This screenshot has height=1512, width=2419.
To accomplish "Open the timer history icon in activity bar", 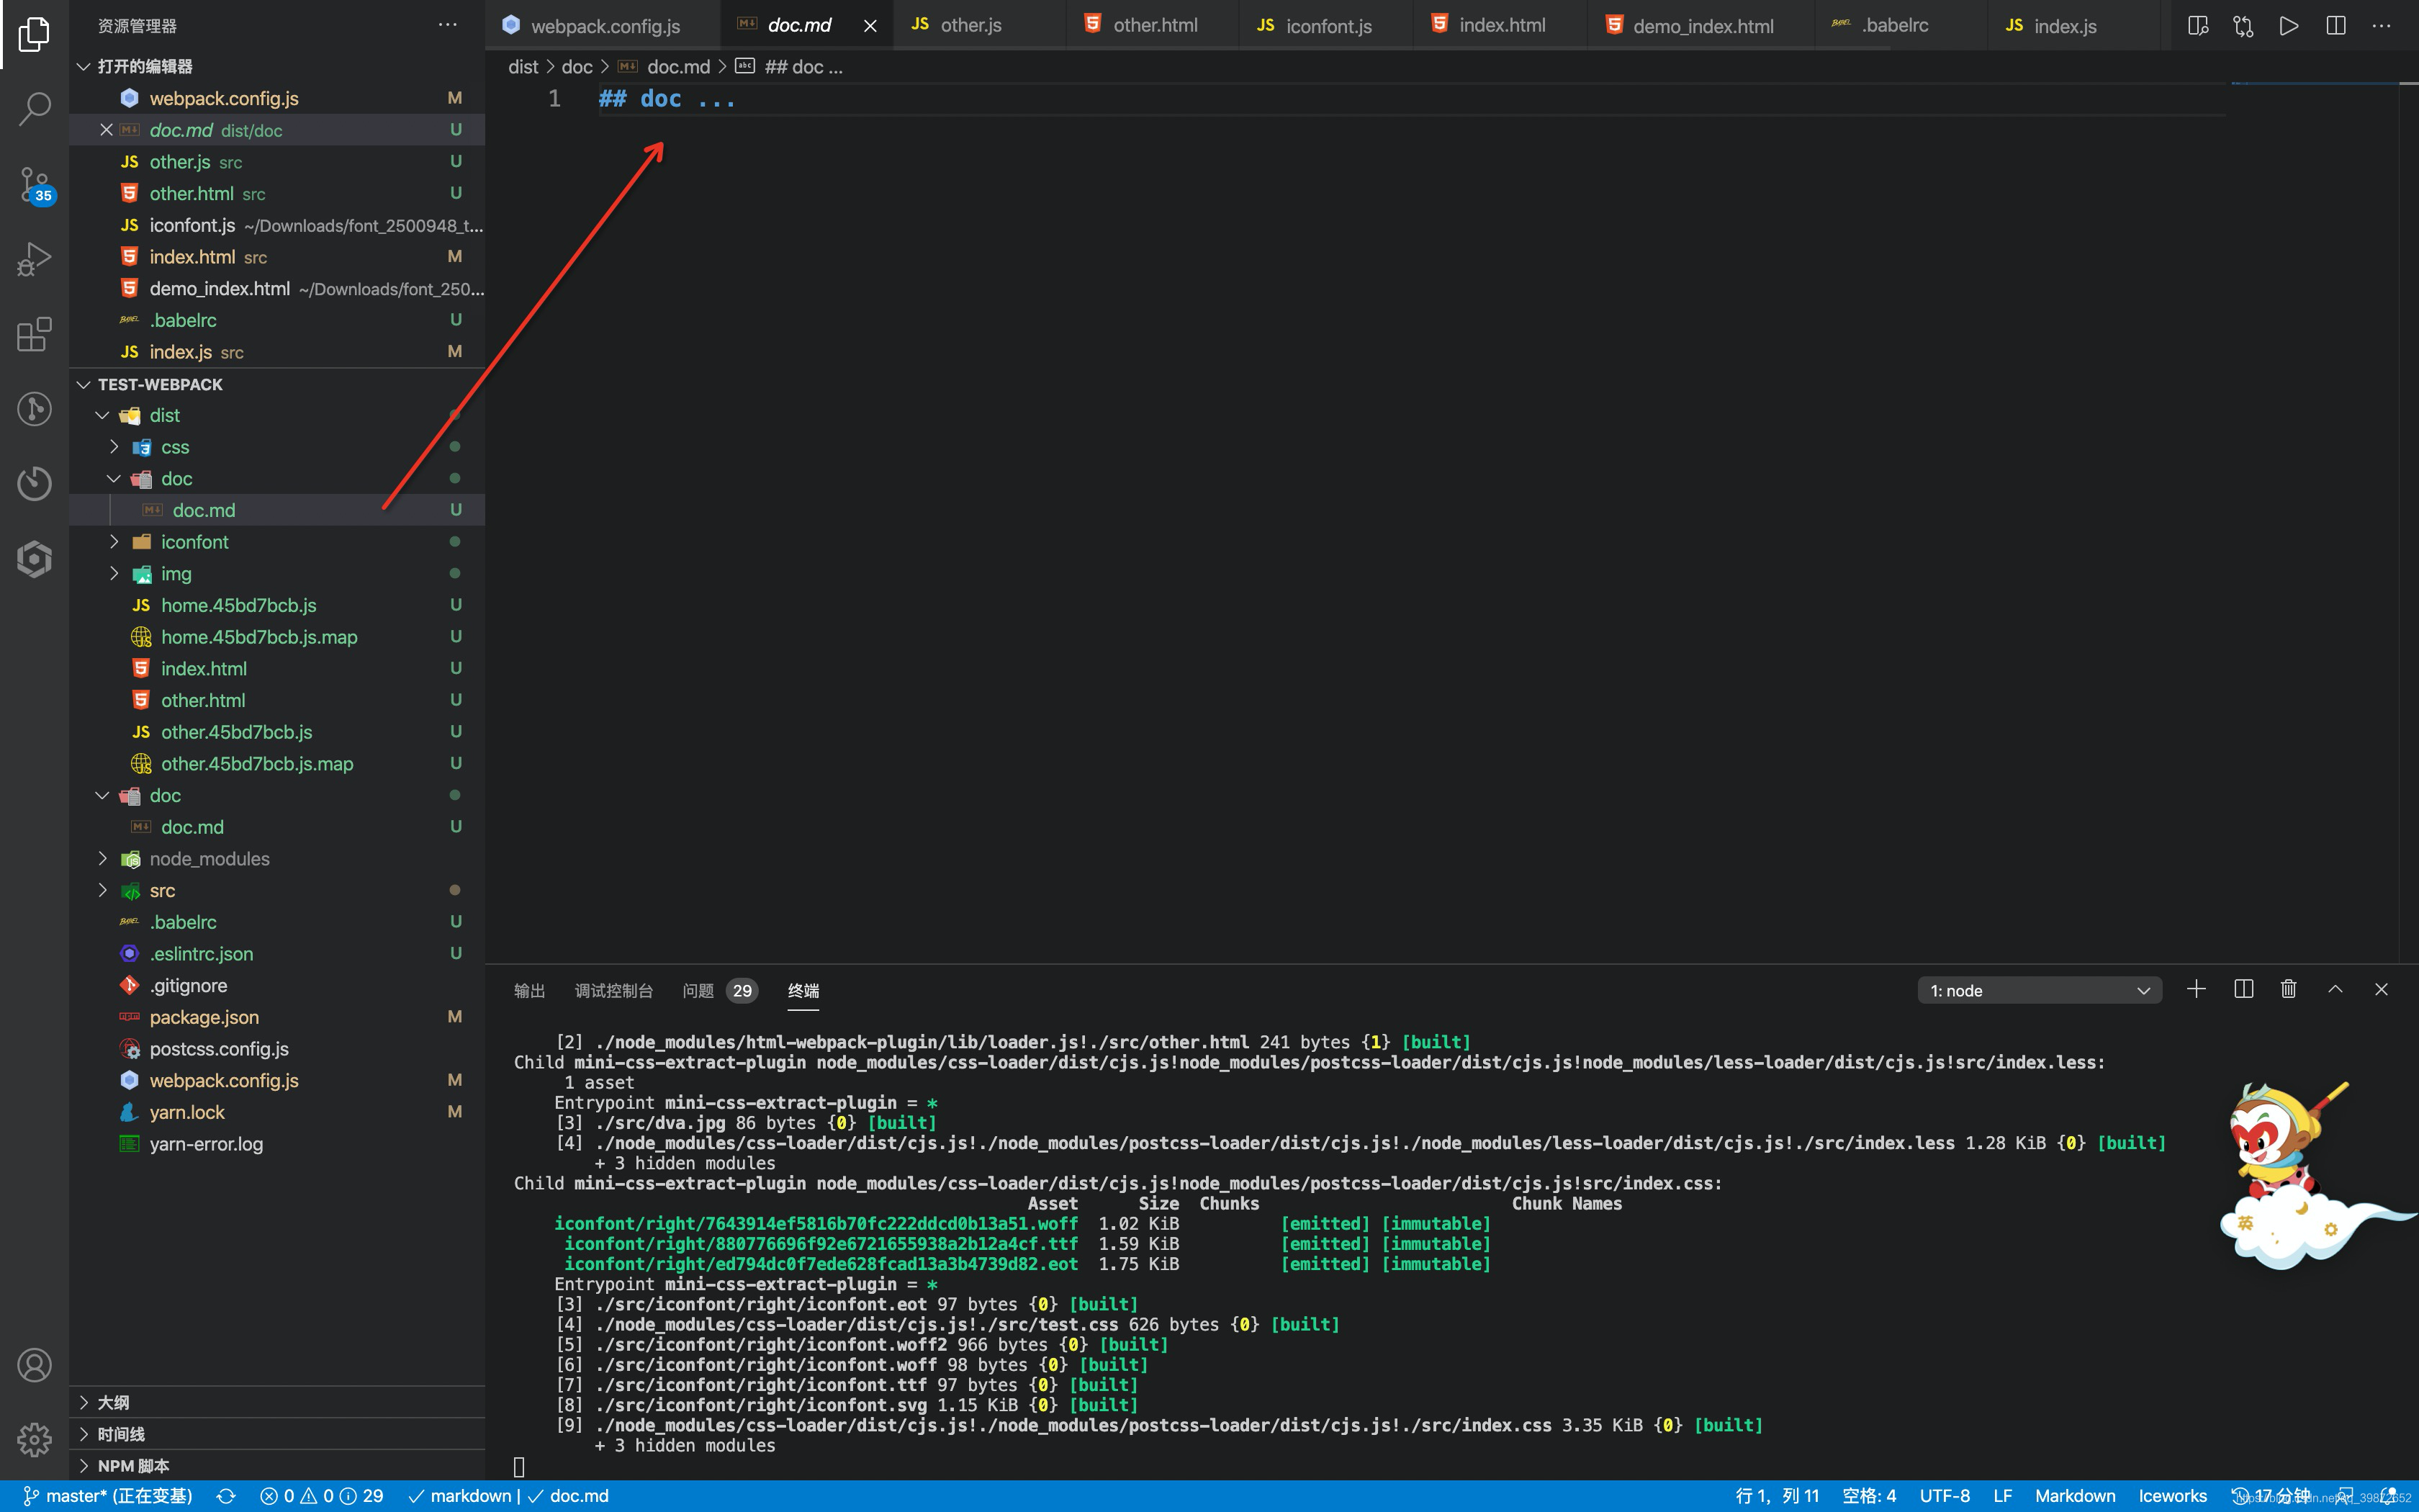I will coord(34,484).
